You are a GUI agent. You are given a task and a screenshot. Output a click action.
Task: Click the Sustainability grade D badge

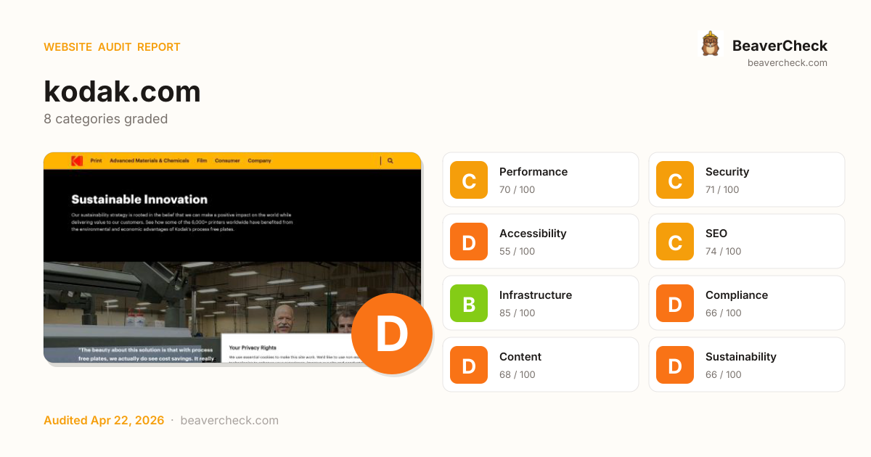675,365
